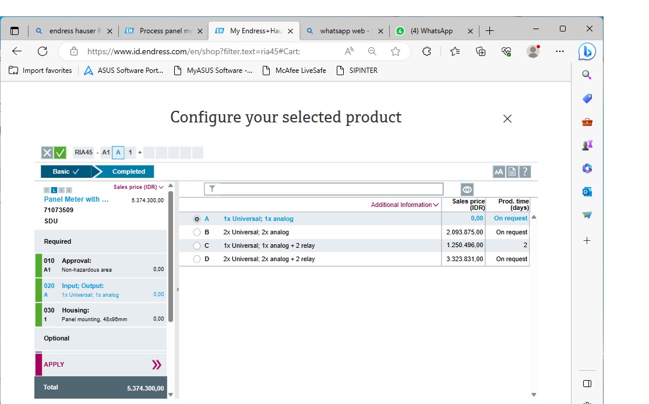
Task: Open a new browser tab
Action: coord(489,31)
